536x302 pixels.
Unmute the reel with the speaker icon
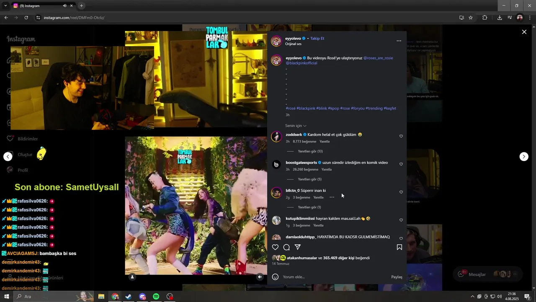coord(260,277)
